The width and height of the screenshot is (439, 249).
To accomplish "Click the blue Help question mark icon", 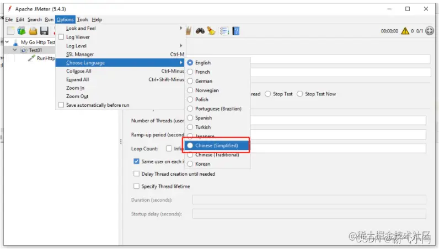I will 236,31.
